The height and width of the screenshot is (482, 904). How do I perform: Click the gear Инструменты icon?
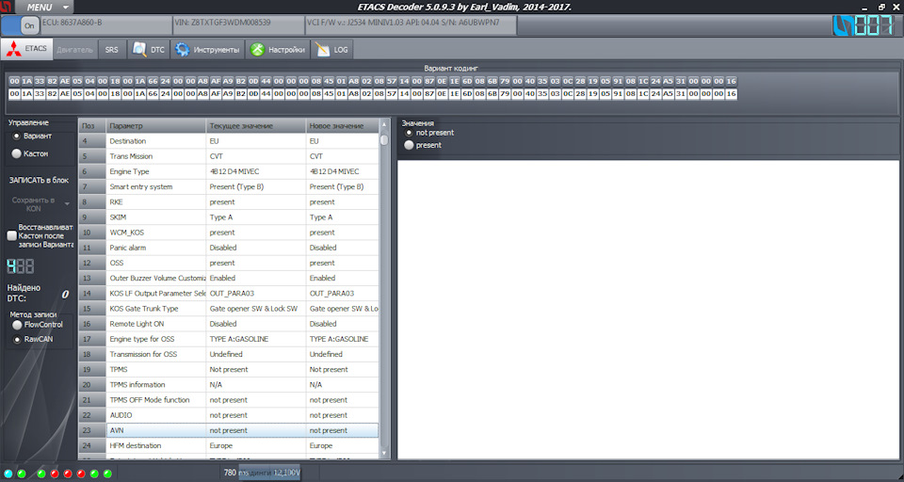[182, 50]
